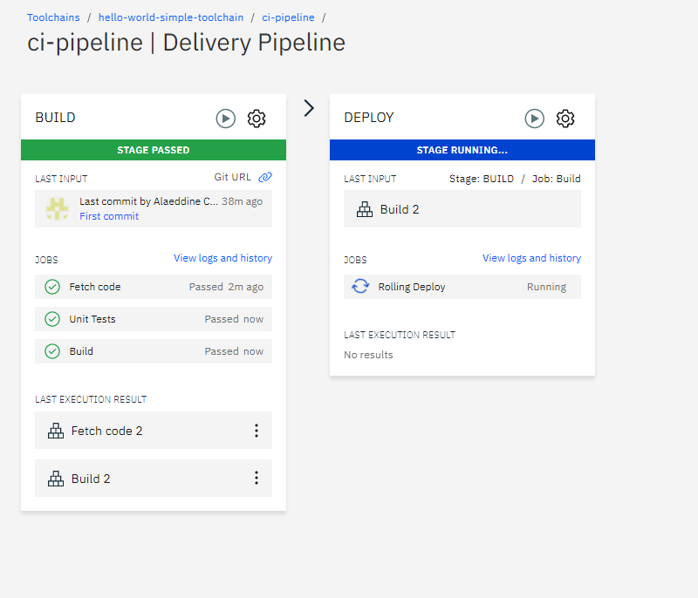Viewport: 698px width, 598px height.
Task: Click the Fetch code 2 artifact icon
Action: point(56,431)
